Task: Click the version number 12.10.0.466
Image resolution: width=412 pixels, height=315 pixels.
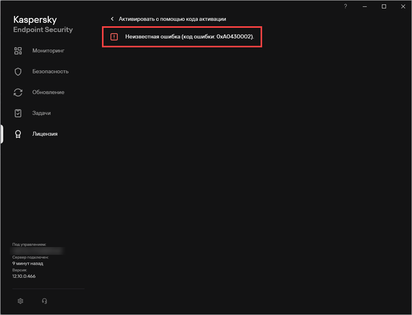Action: [24, 276]
